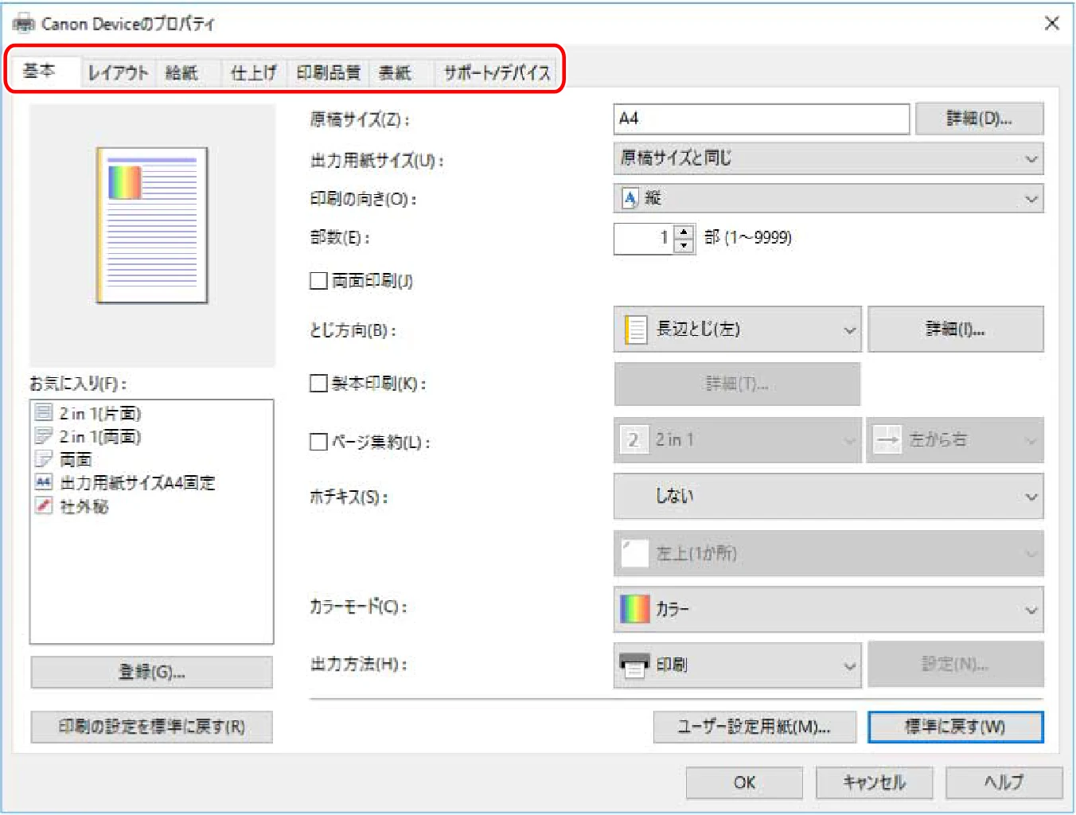Click the 原稿サイズ field showing A4

[762, 119]
